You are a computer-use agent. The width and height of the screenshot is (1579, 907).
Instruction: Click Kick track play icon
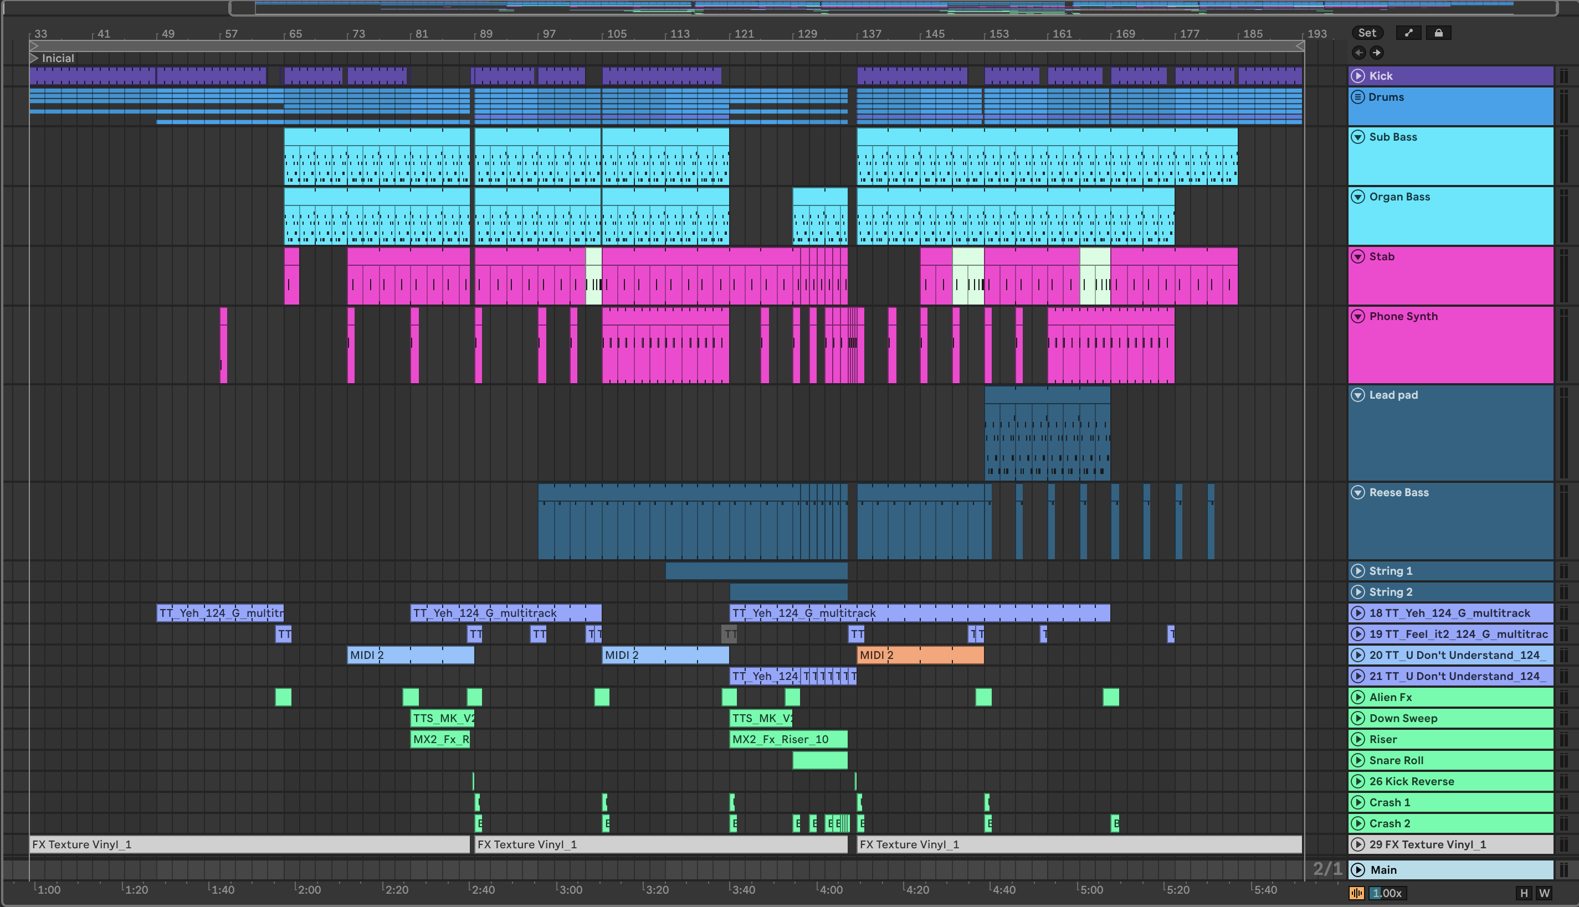click(1358, 76)
